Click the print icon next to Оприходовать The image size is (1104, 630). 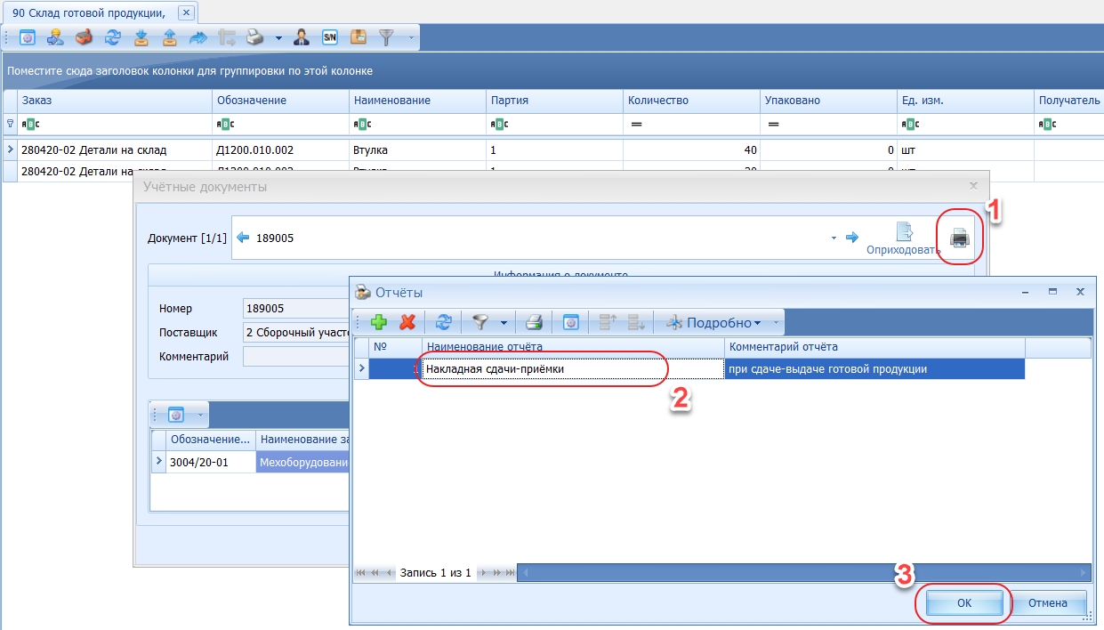point(960,238)
